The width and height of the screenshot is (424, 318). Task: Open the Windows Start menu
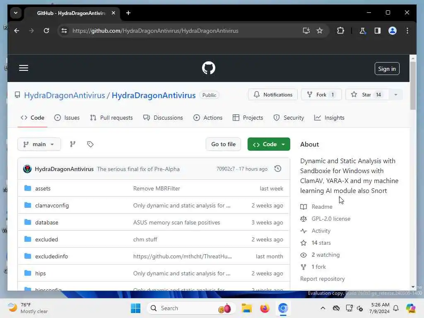point(135,308)
